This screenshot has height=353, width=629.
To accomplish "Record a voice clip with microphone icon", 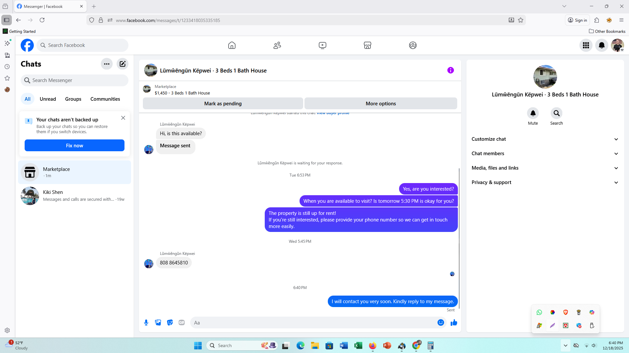I will click(x=146, y=322).
